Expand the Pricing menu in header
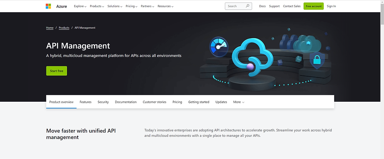This screenshot has height=159, width=384. click(131, 6)
